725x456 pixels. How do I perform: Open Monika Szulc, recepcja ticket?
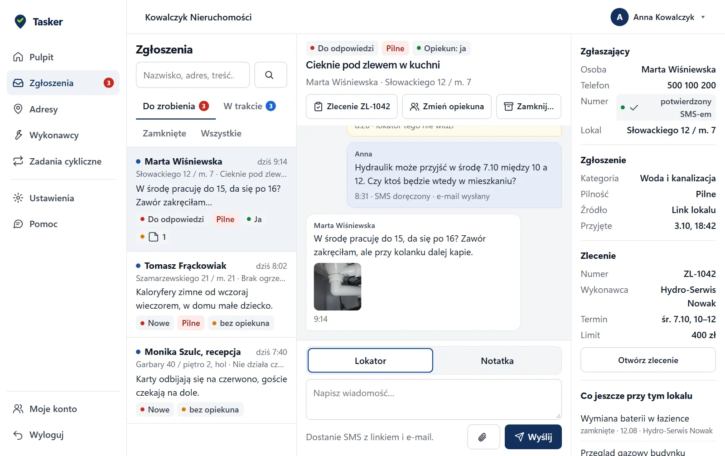click(212, 381)
